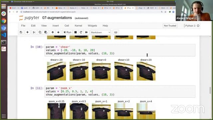Select the zoom_x=0.25 output image

(x=57, y=111)
